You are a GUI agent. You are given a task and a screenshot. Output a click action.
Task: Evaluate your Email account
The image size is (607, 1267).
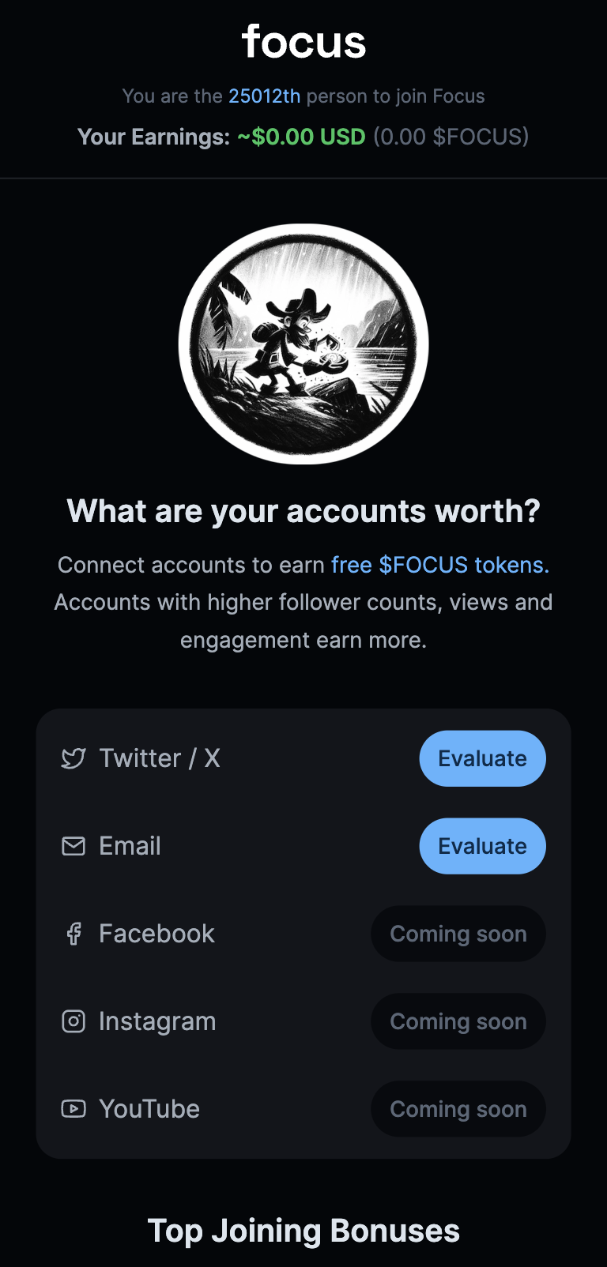point(482,846)
